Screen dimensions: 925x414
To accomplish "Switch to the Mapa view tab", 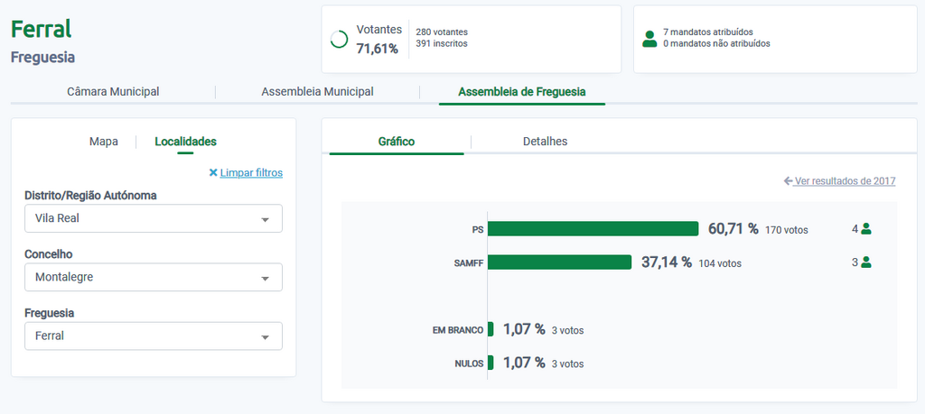I will point(104,142).
